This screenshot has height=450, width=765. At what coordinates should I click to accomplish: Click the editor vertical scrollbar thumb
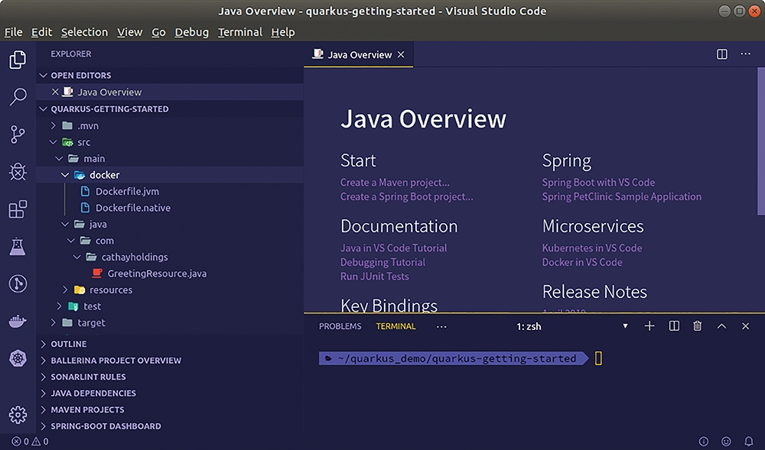[x=761, y=141]
